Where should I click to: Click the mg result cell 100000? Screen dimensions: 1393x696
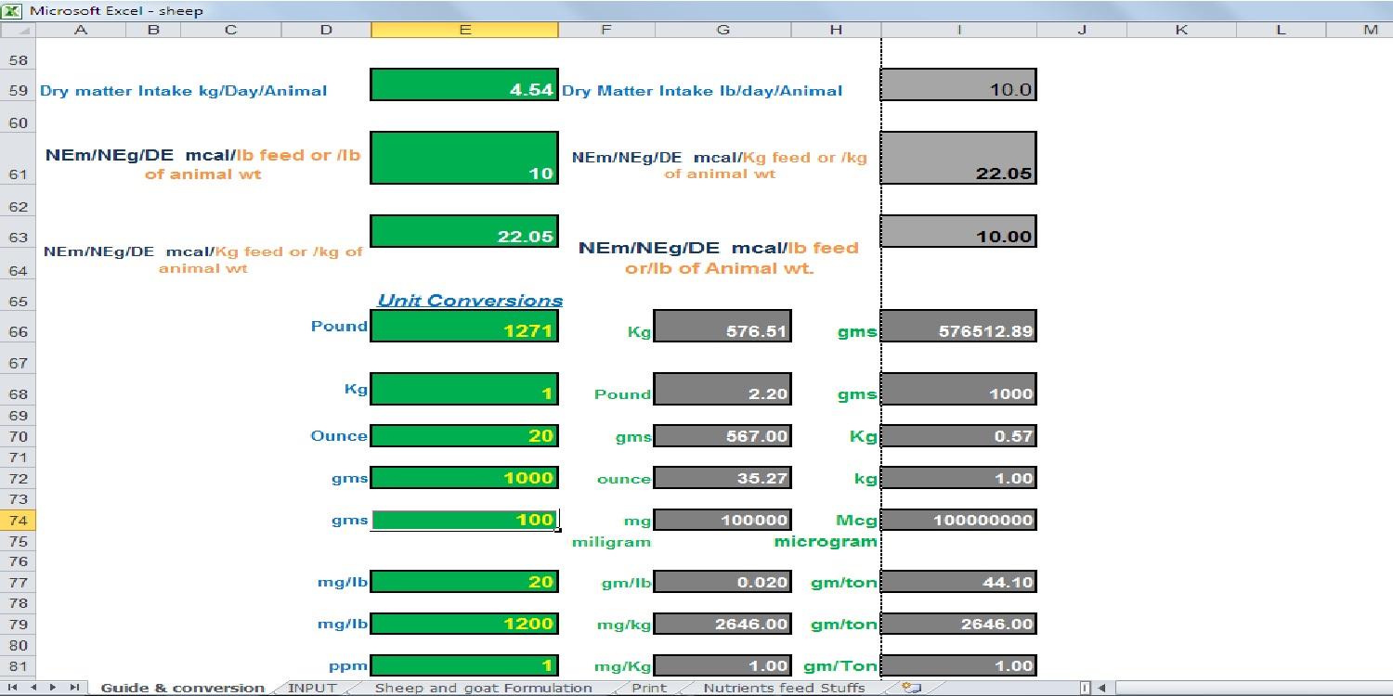tap(723, 520)
